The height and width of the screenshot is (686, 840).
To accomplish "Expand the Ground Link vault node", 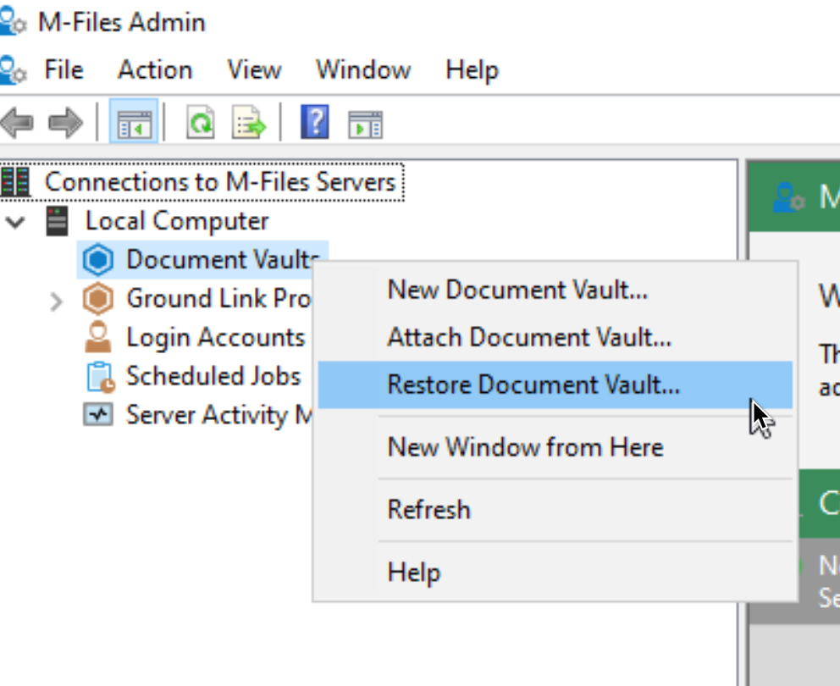I will coord(56,302).
